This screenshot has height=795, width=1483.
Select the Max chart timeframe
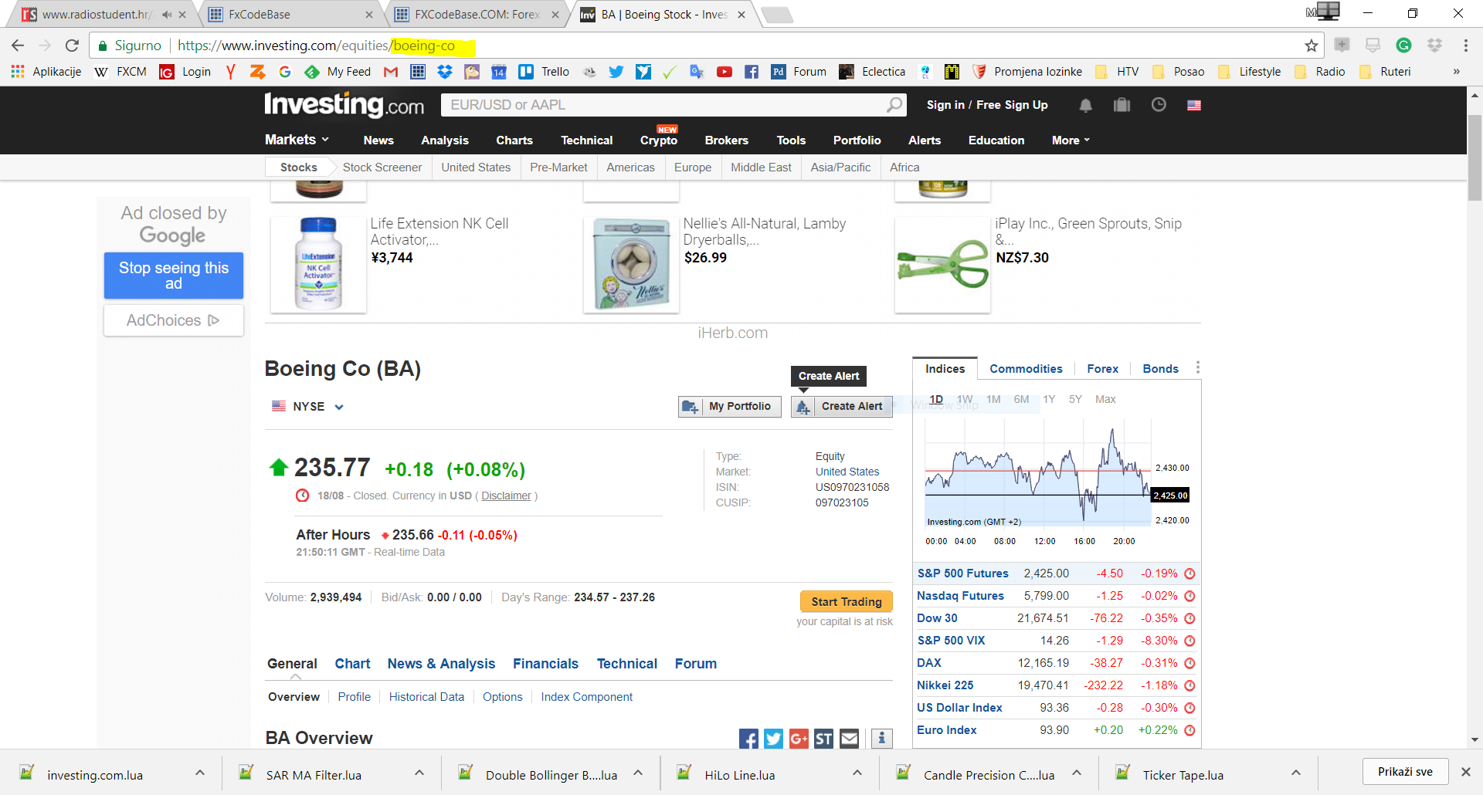pos(1105,399)
